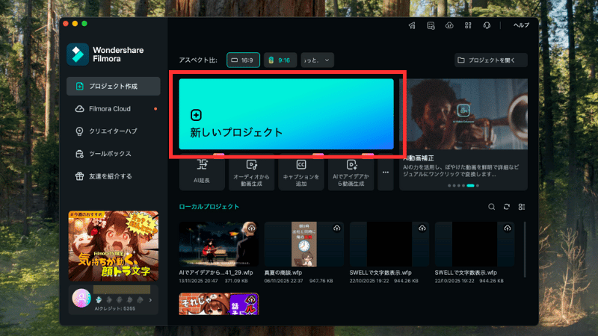Open ツールボックス in the sidebar
Viewport: 598px width, 336px height.
[x=114, y=154]
